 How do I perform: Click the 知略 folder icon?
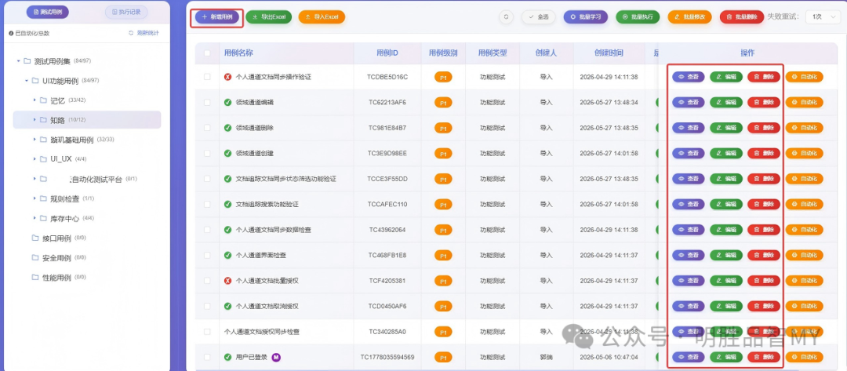[43, 120]
